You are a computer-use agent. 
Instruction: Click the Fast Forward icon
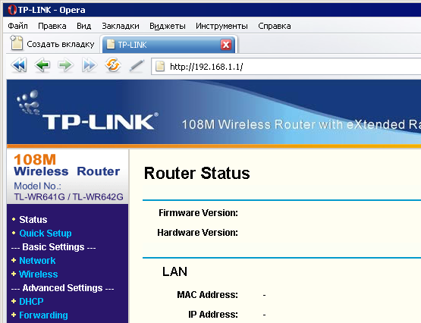(x=90, y=65)
